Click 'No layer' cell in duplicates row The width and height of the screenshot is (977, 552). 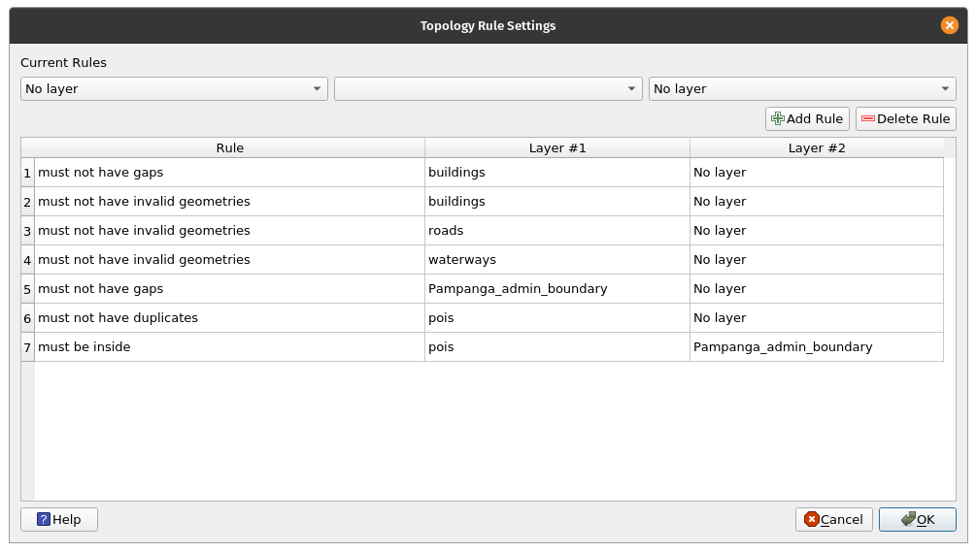click(x=816, y=318)
